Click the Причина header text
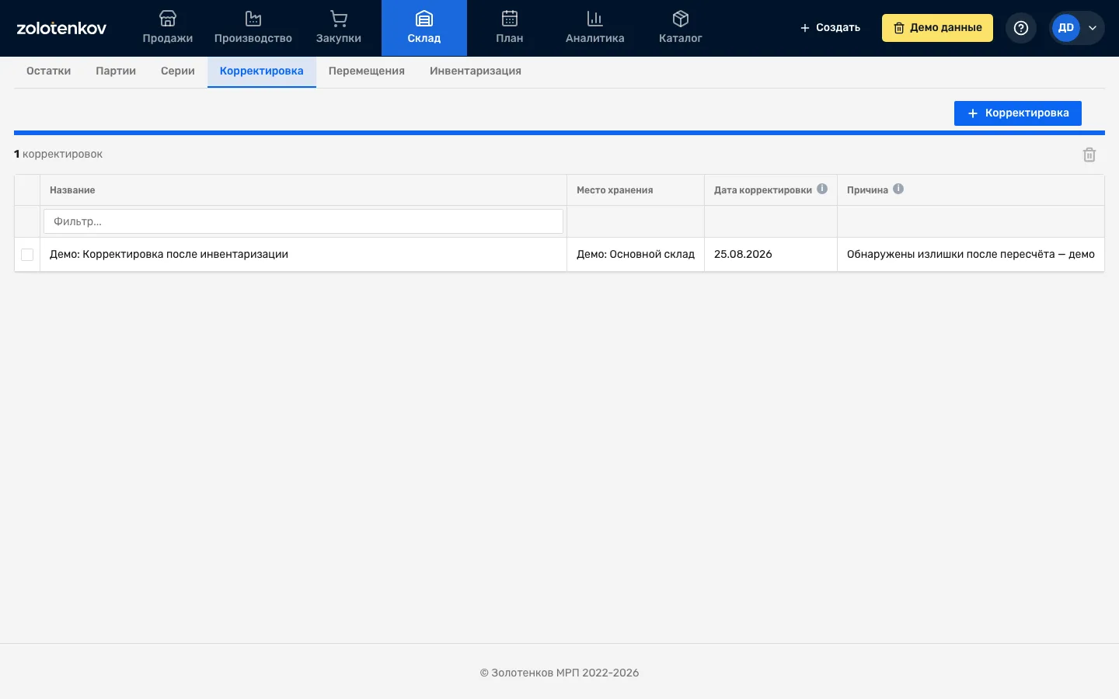Screen dimensions: 1119x699 pos(867,190)
